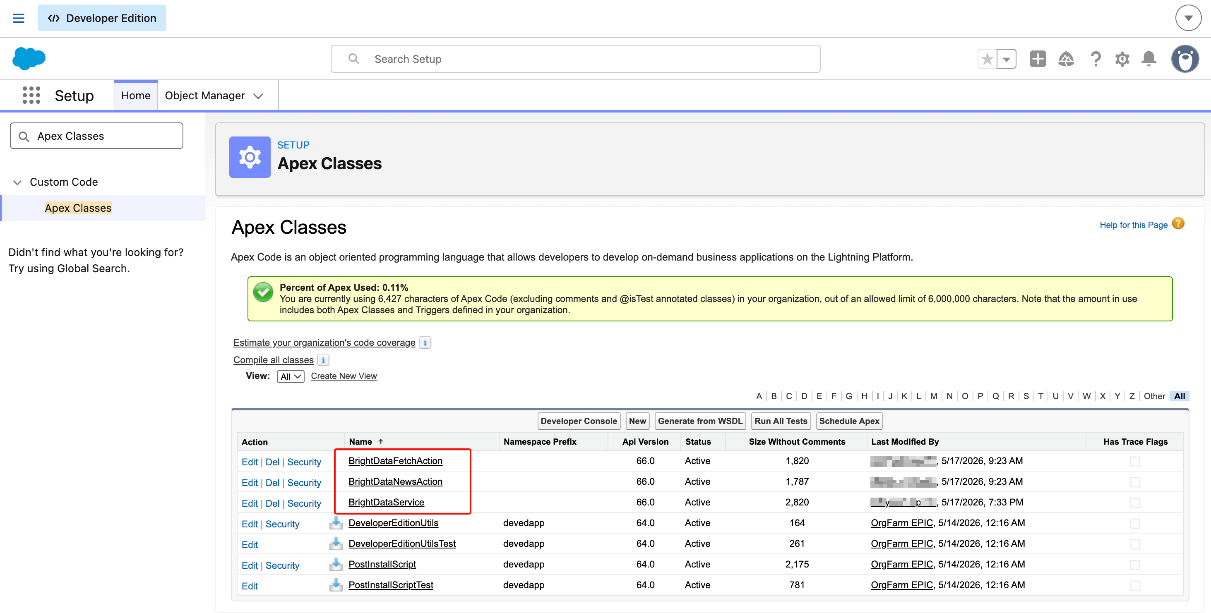Viewport: 1211px width, 613px height.
Task: Toggle trace flag checkbox for BrightDataFetchAction
Action: point(1135,461)
